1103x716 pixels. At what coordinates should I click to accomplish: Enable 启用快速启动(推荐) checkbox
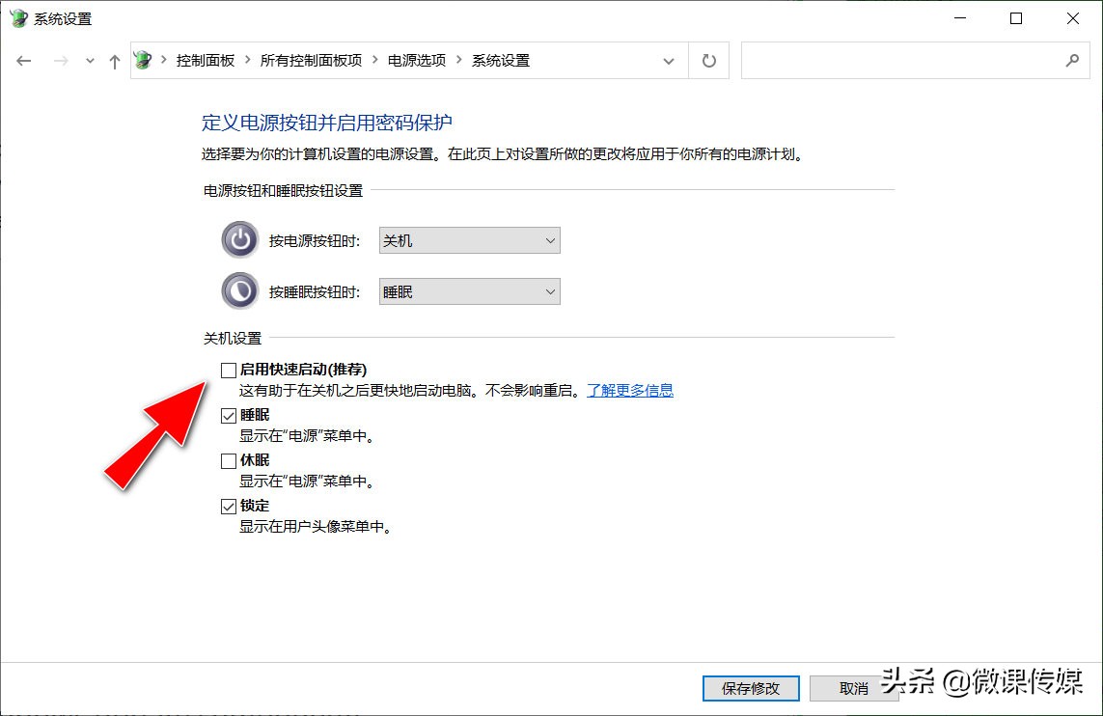tap(228, 369)
